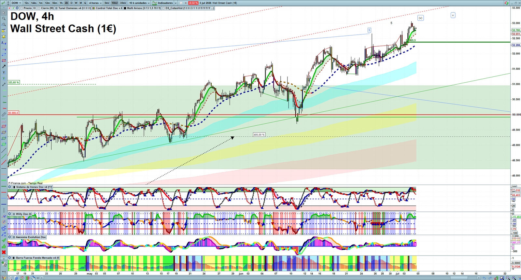The image size is (521, 280).
Task: Click the 10kU units button
Action: pyautogui.click(x=115, y=3)
